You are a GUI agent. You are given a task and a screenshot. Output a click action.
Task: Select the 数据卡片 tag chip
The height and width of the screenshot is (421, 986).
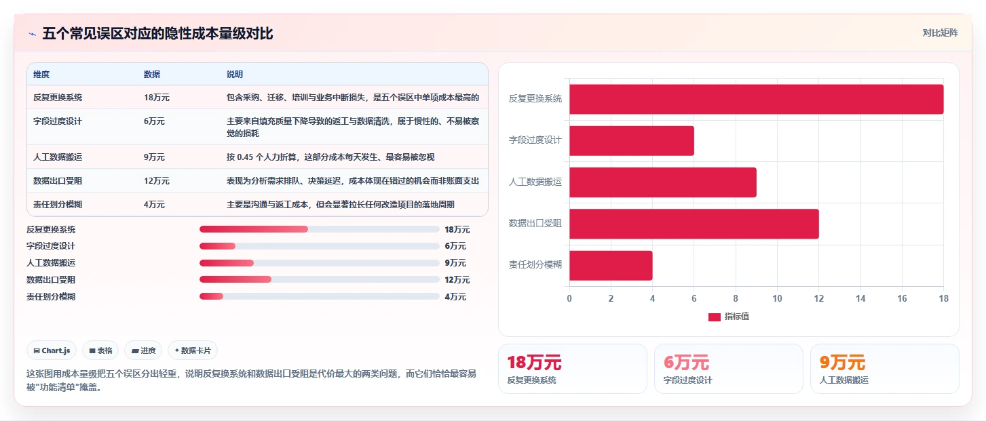[193, 350]
